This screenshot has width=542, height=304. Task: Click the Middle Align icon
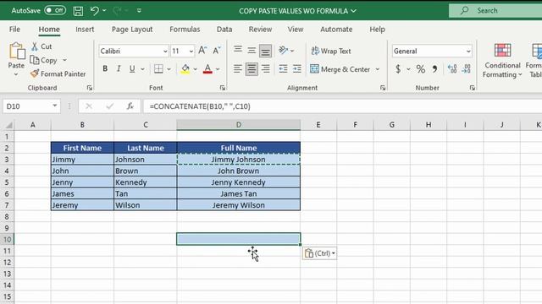tap(252, 51)
